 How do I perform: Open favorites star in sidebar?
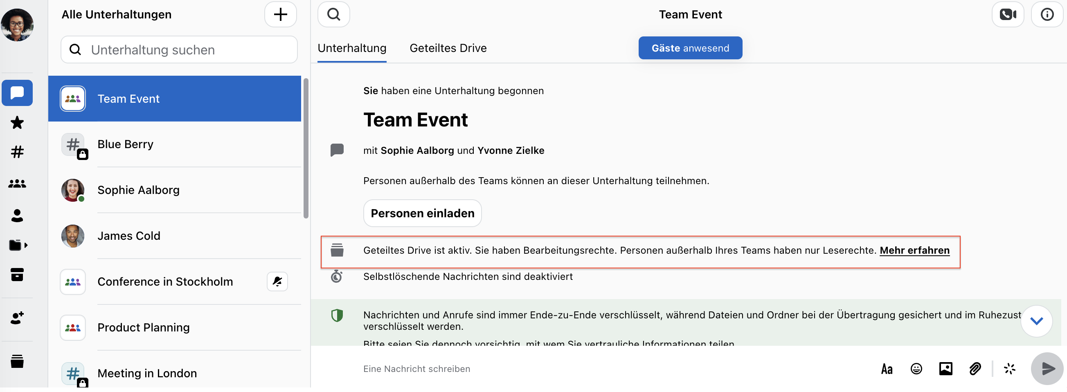(17, 123)
